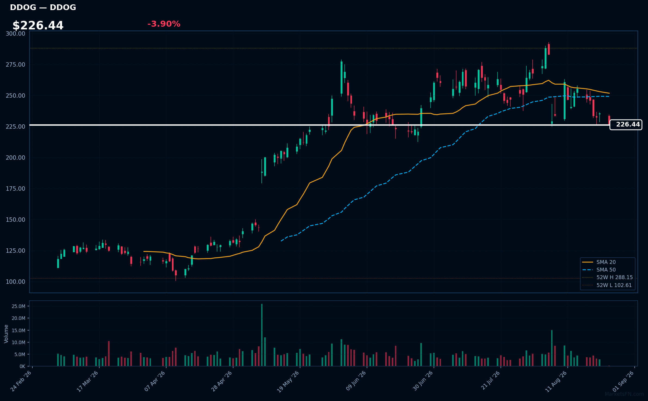Click the "DDOG — DDOG" chart title
648x401 pixels.
click(x=43, y=7)
